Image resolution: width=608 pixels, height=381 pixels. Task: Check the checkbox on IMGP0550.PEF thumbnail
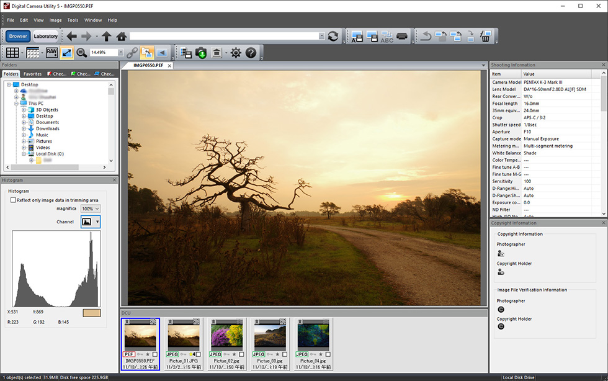coord(154,354)
